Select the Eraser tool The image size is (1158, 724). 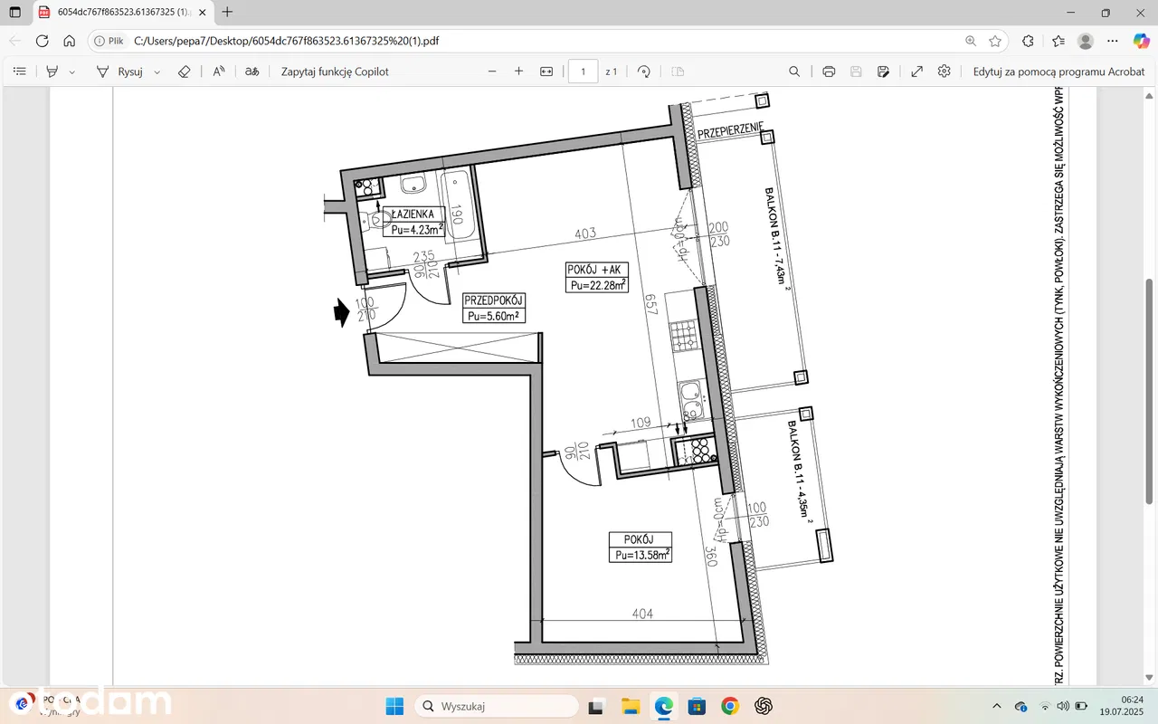point(184,71)
